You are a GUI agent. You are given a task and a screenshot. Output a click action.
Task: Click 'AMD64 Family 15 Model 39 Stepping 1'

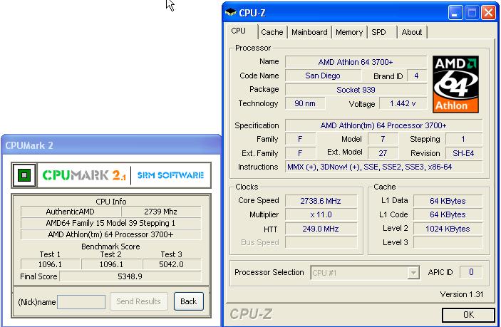(110, 223)
